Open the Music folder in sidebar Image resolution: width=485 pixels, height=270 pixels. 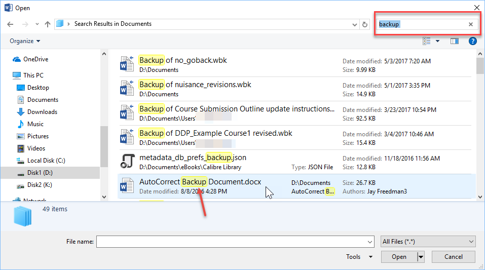(x=35, y=124)
